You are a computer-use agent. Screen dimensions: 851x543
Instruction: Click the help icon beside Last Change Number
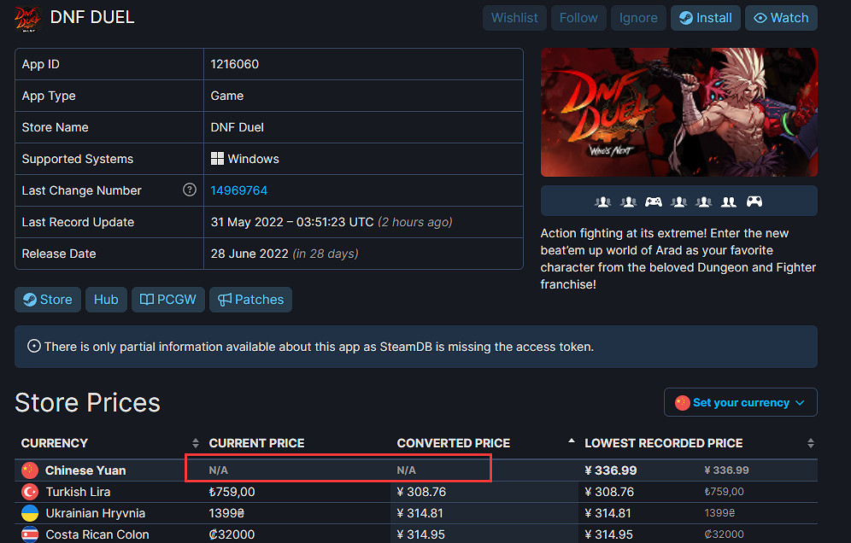click(190, 190)
